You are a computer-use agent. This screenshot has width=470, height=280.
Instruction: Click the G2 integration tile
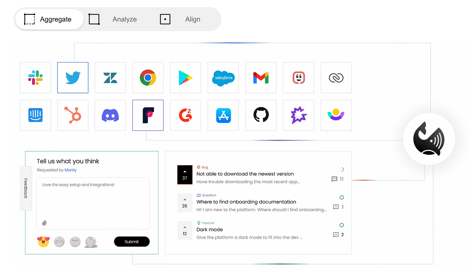[x=186, y=115]
